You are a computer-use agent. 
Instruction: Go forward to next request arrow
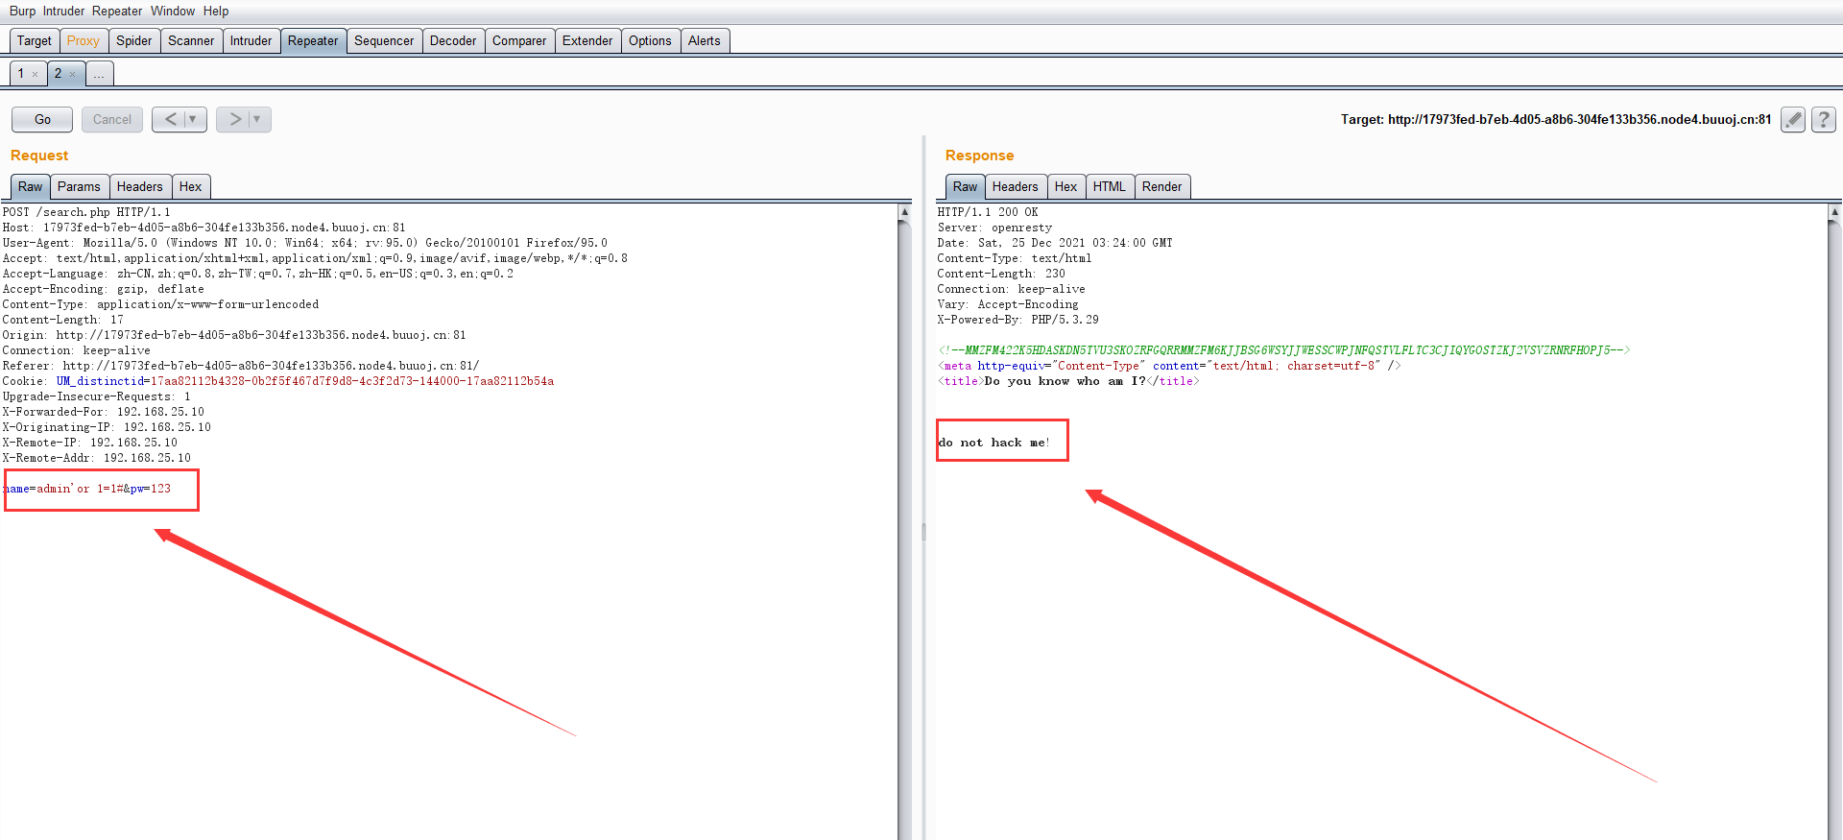point(234,119)
